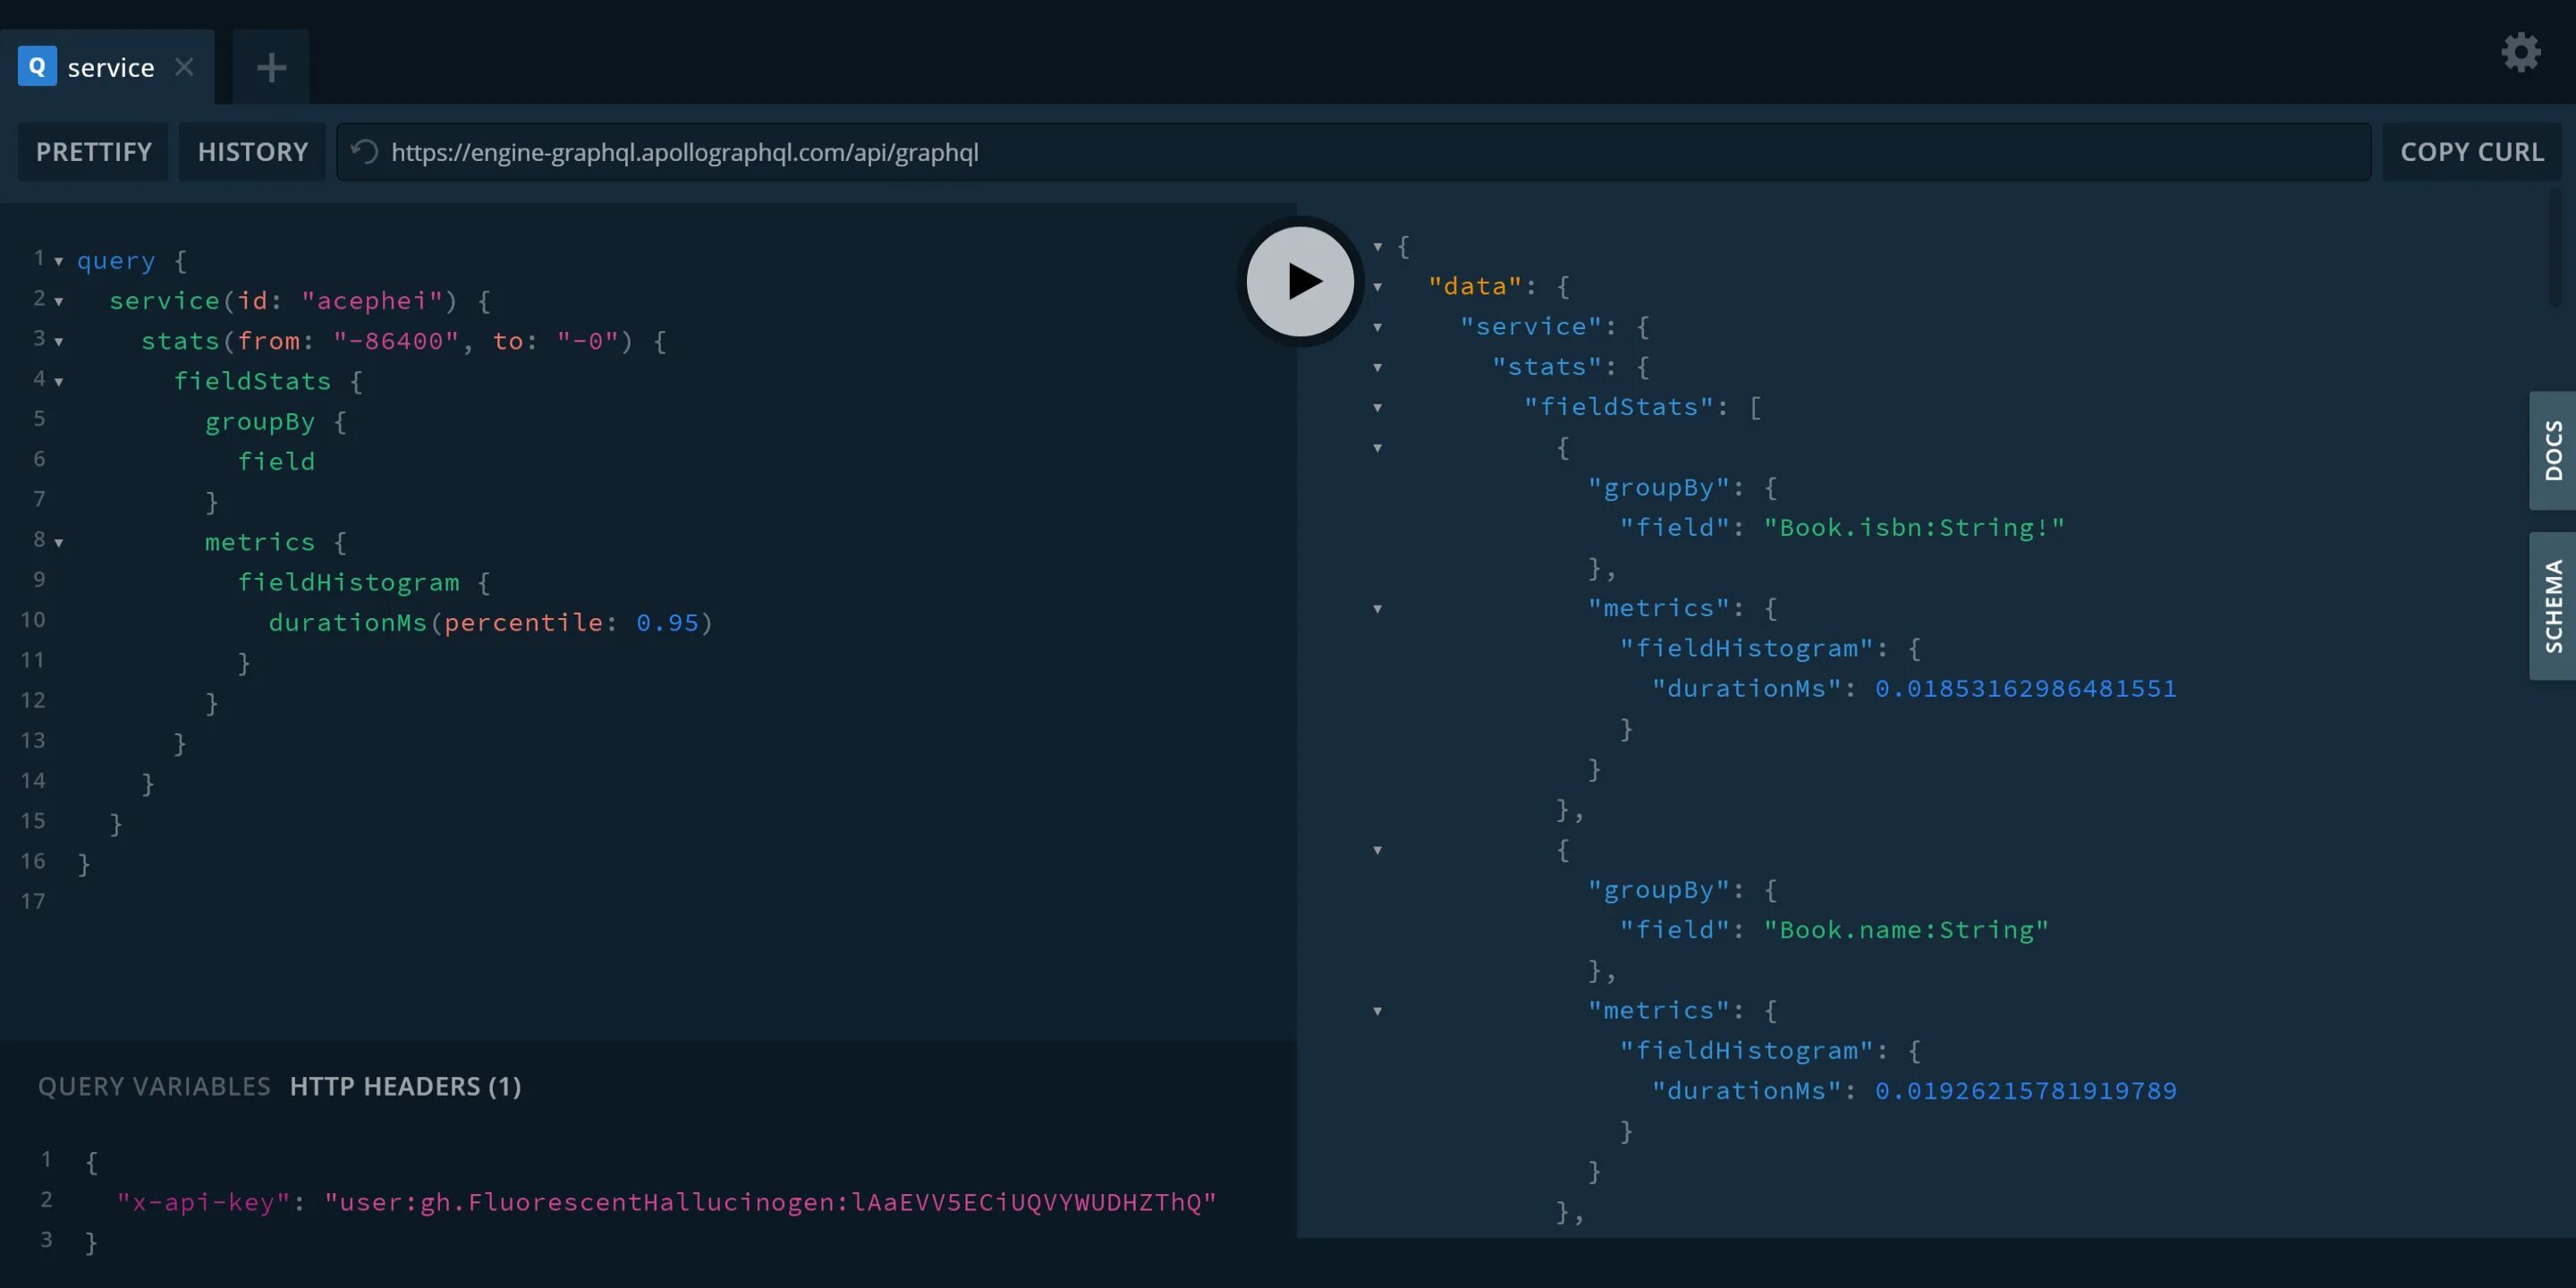Click the Q query icon on service tab
The height and width of the screenshot is (1288, 2576).
(x=37, y=67)
